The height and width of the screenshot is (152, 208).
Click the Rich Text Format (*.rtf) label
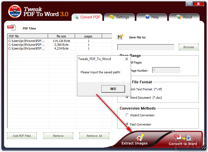click(146, 89)
